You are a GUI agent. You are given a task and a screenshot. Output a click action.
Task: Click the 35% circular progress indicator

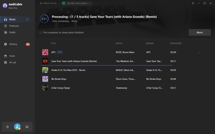[44, 19]
